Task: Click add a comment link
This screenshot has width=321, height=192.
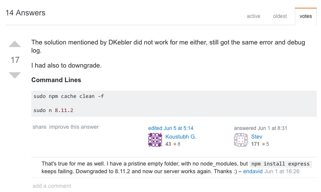Action: (x=52, y=186)
